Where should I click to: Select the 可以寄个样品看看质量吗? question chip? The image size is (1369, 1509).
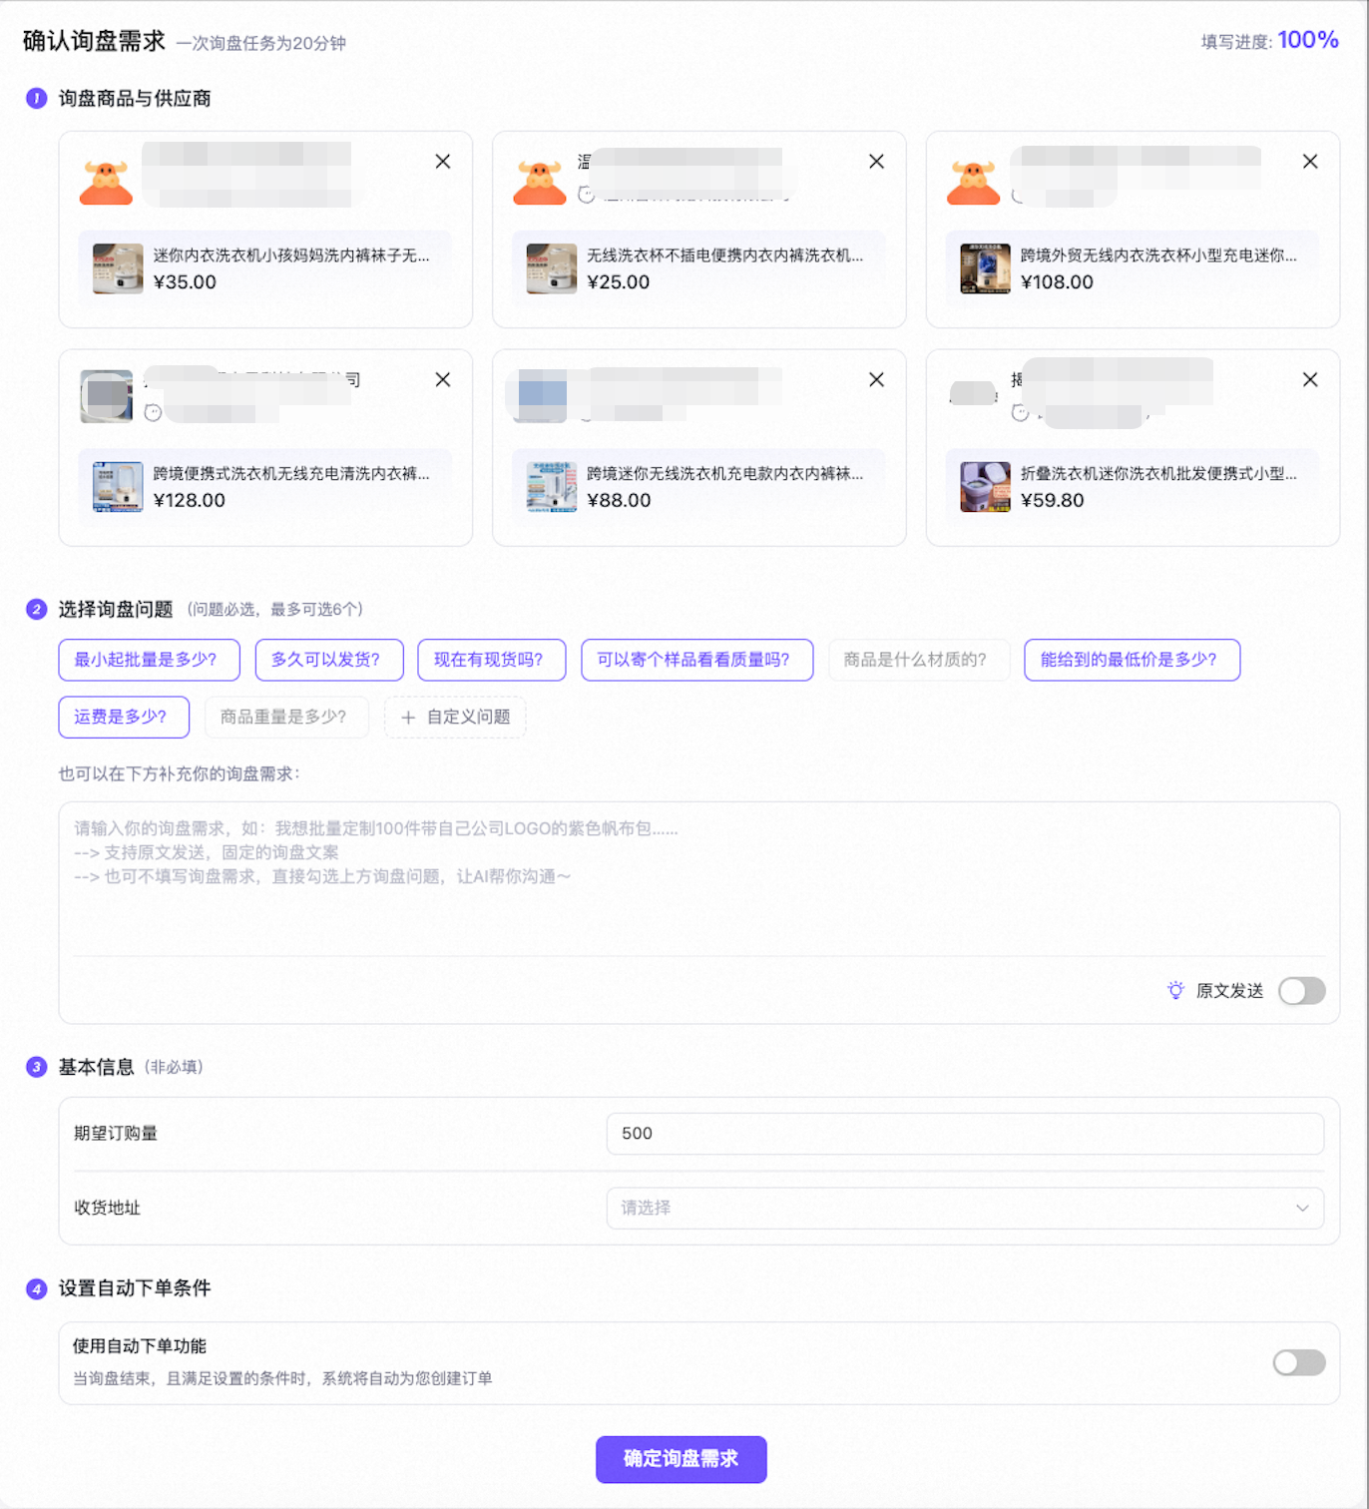[696, 660]
